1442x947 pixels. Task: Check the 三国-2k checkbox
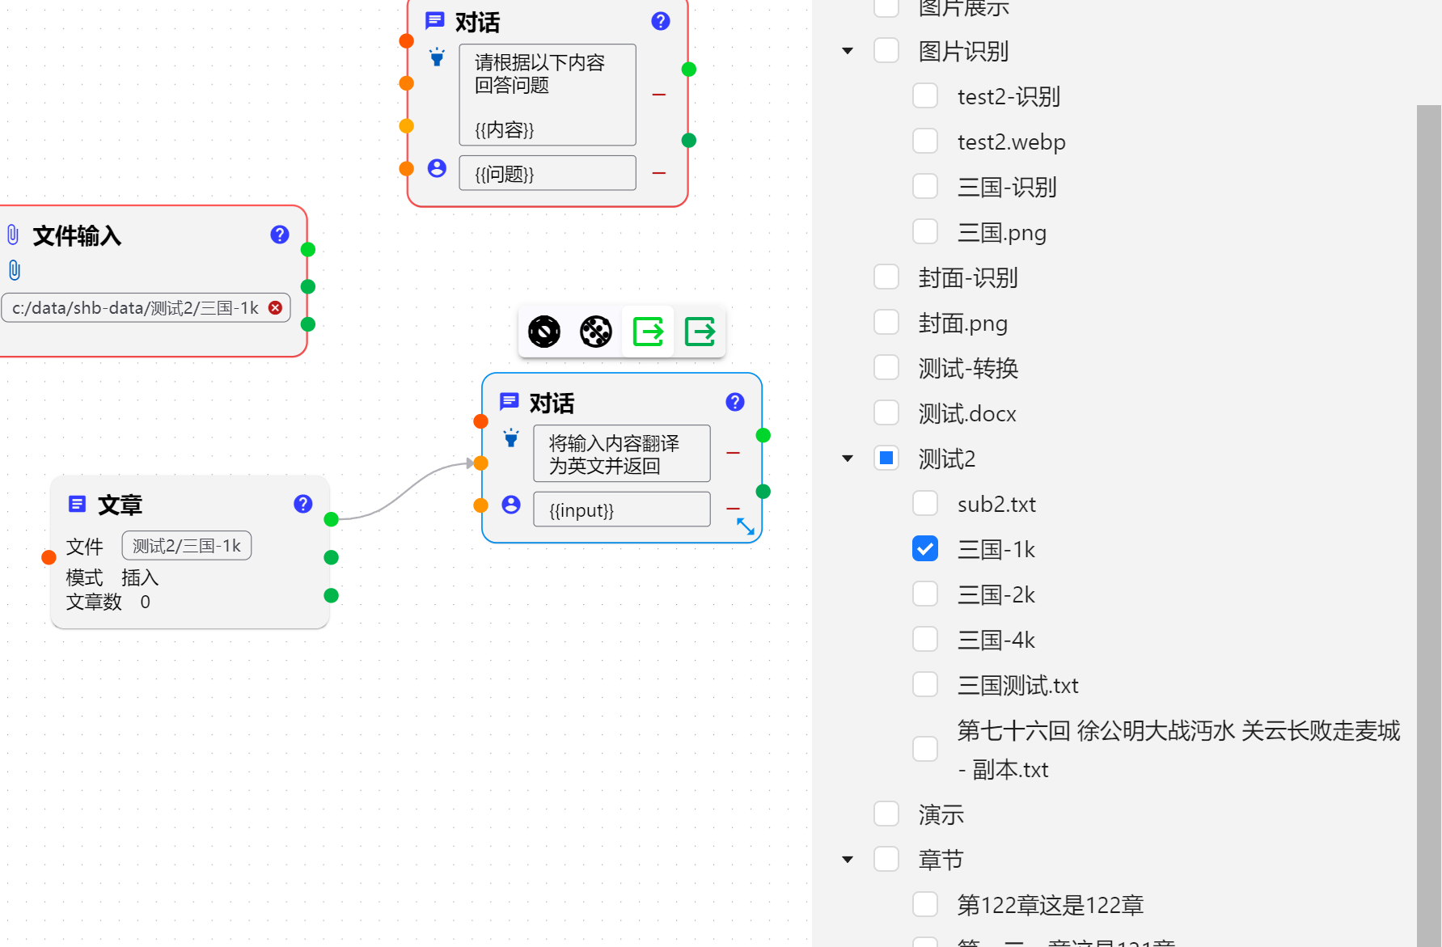(925, 594)
